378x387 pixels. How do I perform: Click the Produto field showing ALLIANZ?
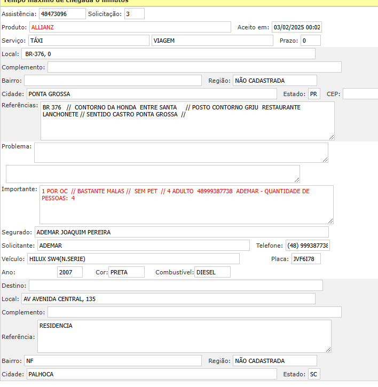point(130,27)
